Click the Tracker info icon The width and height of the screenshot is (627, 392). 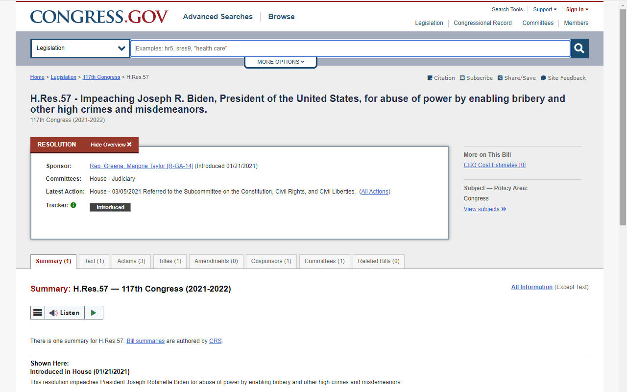[73, 205]
